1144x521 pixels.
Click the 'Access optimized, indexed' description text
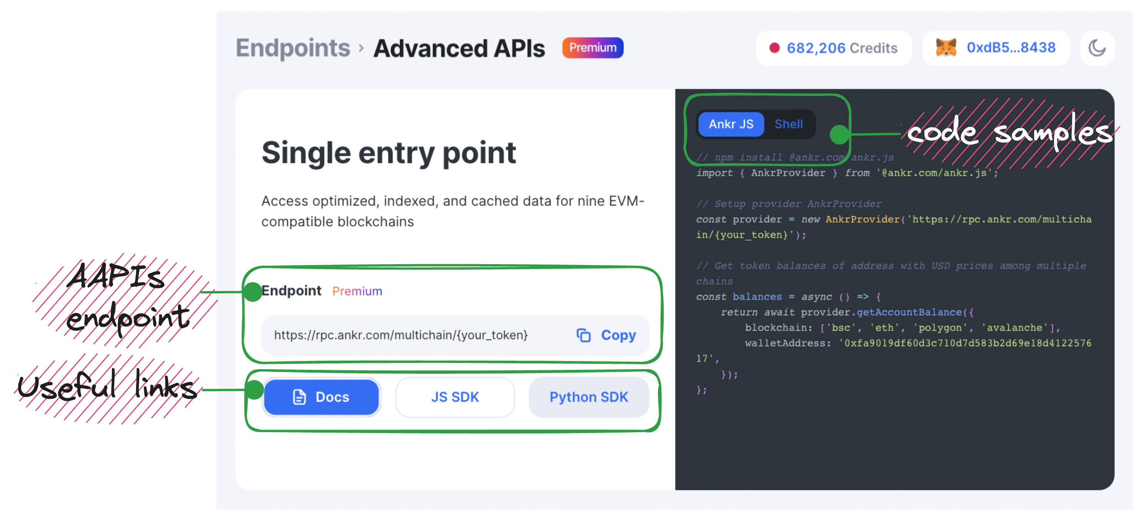pyautogui.click(x=453, y=211)
